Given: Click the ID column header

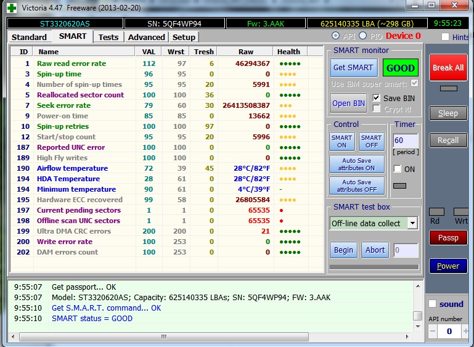Looking at the screenshot, I should pyautogui.click(x=22, y=52).
